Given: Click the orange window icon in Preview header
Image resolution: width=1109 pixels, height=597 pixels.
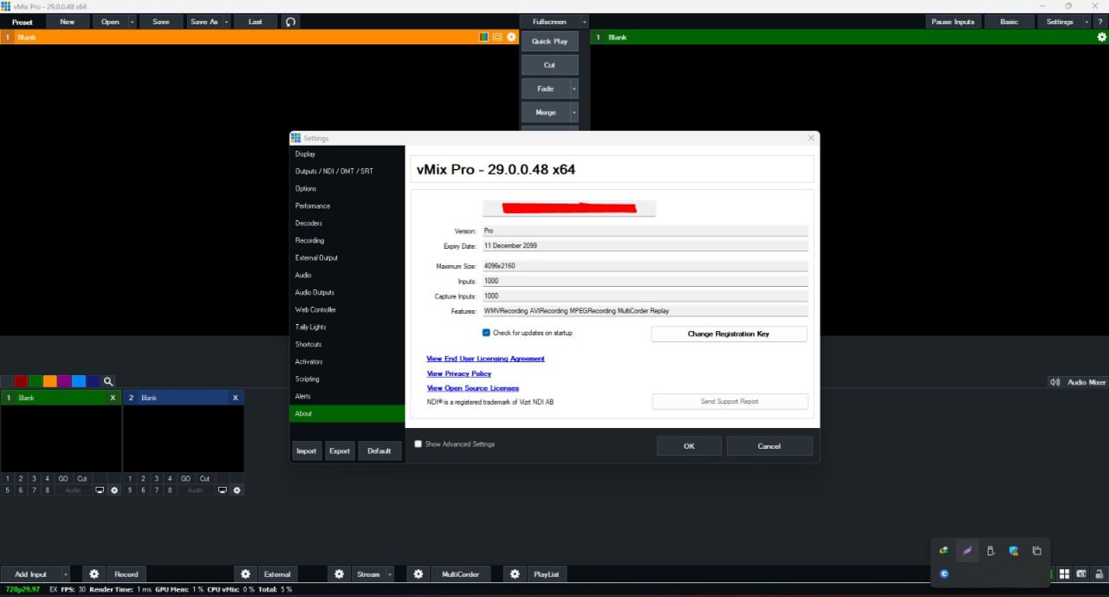Looking at the screenshot, I should click(x=497, y=37).
